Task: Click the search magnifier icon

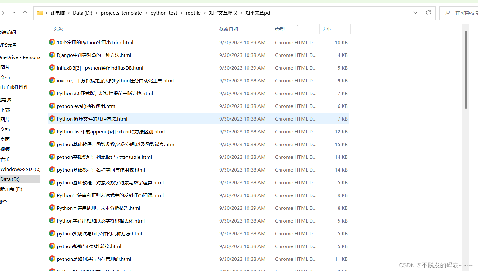Action: tap(448, 13)
